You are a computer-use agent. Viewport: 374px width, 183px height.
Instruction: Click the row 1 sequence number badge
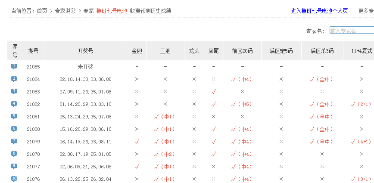point(14,67)
